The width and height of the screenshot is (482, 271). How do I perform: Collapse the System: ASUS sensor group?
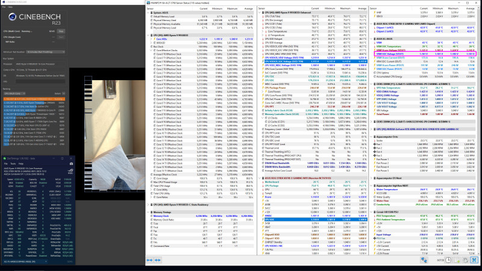[148, 13]
